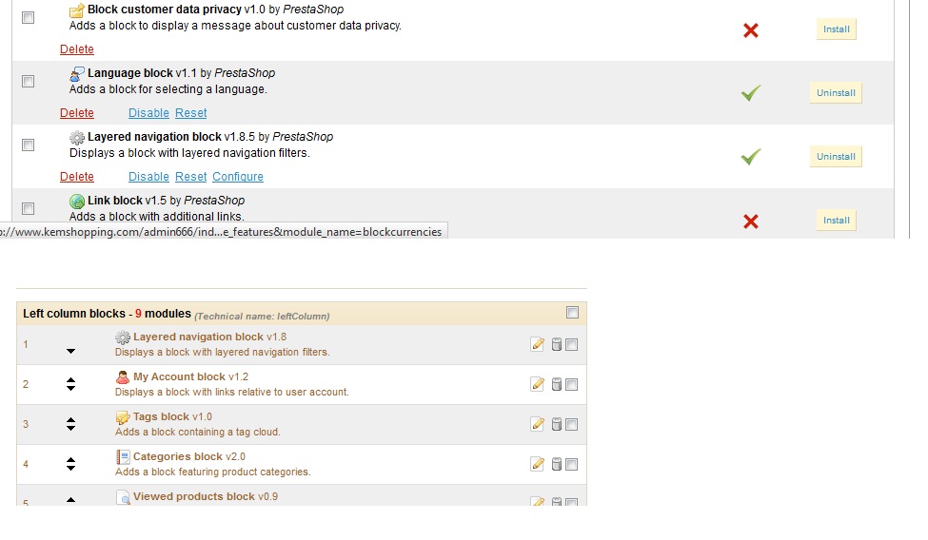Open edit pencil for Tags block
The image size is (928, 540).
538,424
